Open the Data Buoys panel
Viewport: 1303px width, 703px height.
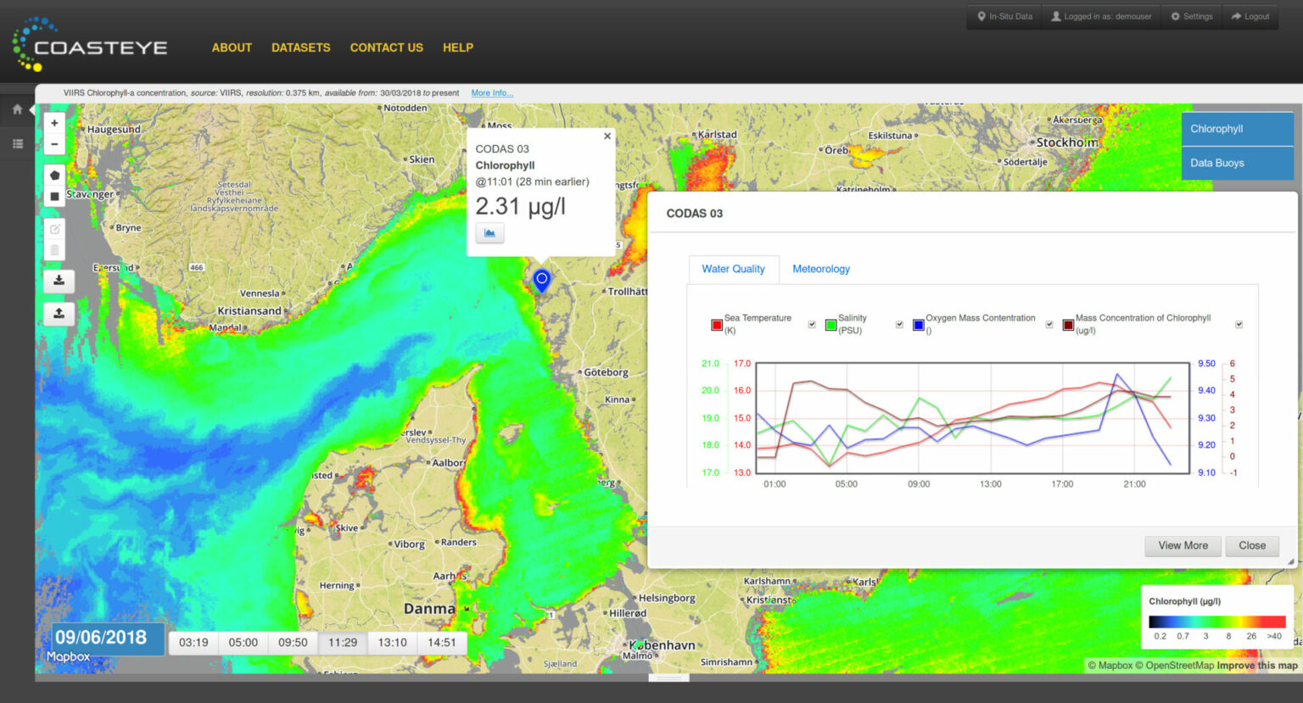[x=1236, y=163]
